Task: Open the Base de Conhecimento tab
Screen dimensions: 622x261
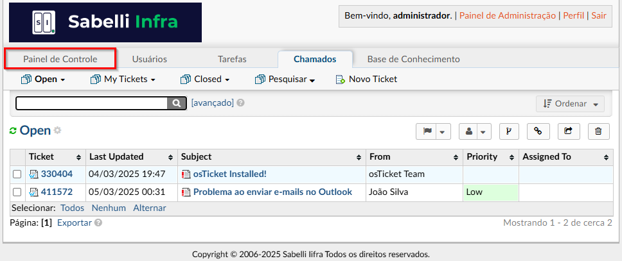Action: (x=413, y=59)
